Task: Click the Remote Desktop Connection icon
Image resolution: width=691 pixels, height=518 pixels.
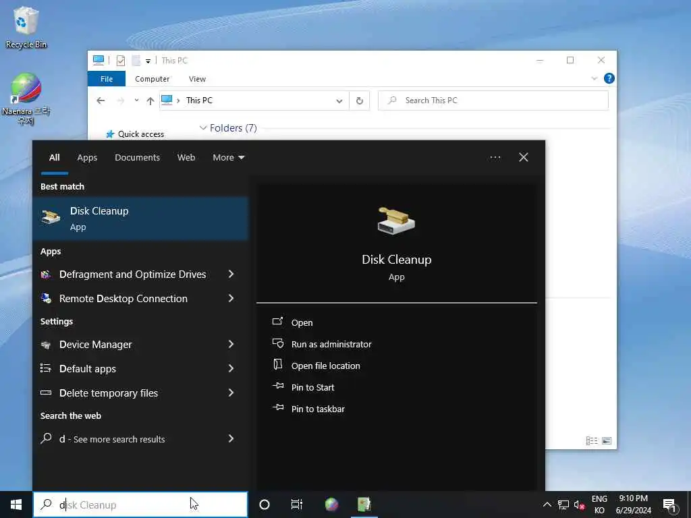Action: tap(47, 298)
